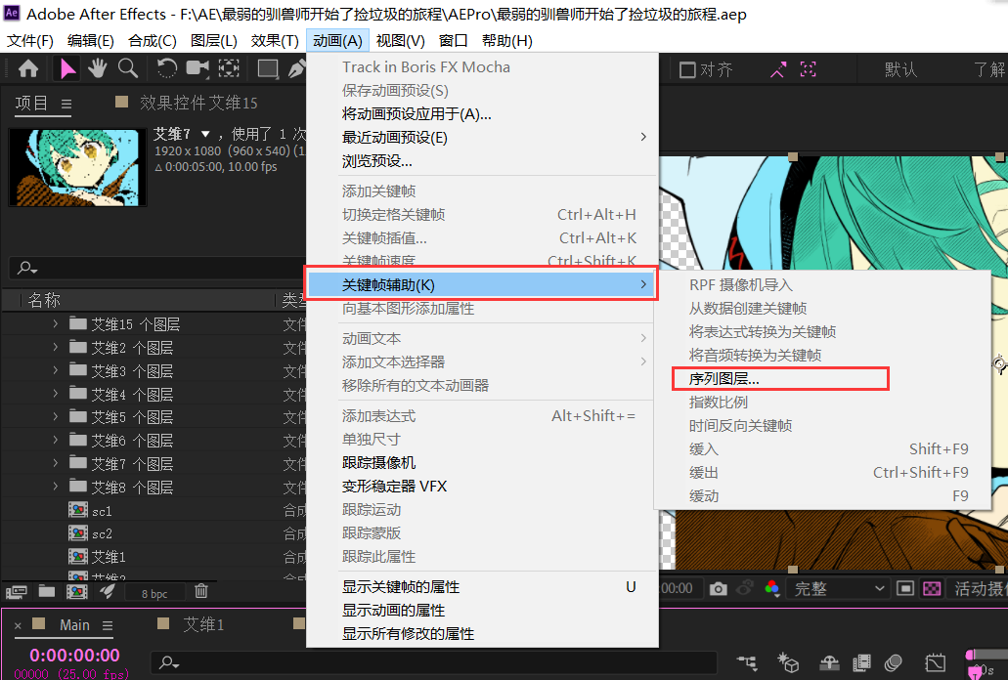Viewport: 1008px width, 680px height.
Task: Click the 艾维7 preview thumbnail
Action: pyautogui.click(x=77, y=168)
